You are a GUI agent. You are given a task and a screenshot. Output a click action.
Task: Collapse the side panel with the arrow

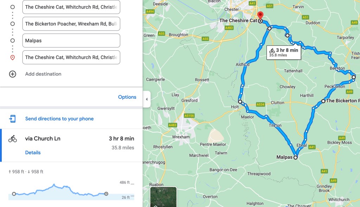(147, 99)
